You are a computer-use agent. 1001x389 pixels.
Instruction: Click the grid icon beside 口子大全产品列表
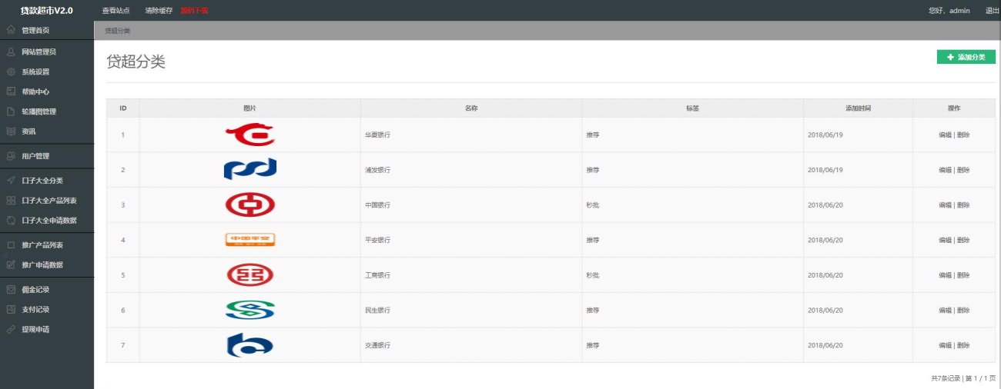11,201
